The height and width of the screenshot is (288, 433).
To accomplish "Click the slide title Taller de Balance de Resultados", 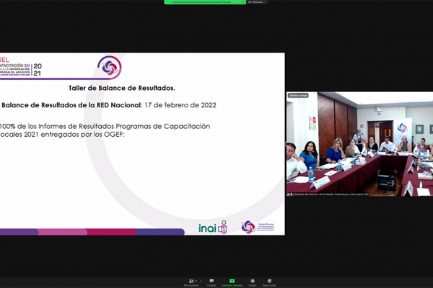I will [x=122, y=88].
